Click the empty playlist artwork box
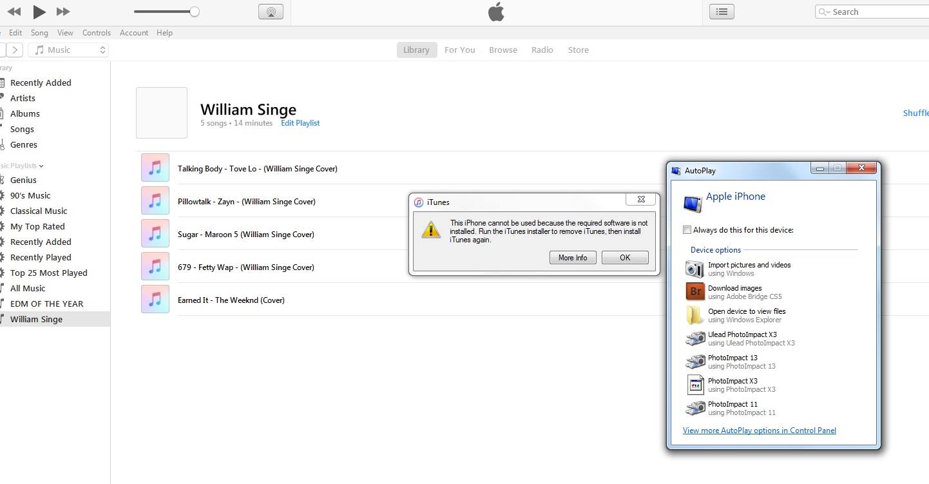This screenshot has height=484, width=929. point(162,113)
